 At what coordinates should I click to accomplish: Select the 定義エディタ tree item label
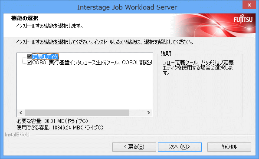pyautogui.click(x=45, y=56)
